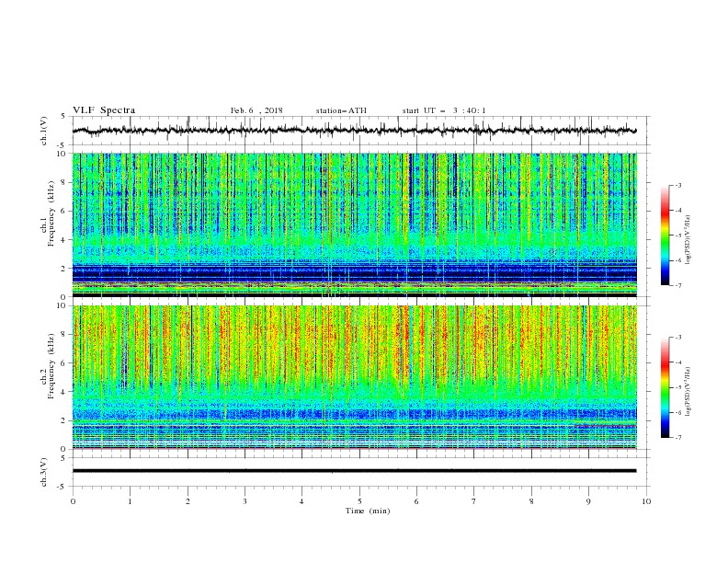Click the ch.1 PSD color bar

pyautogui.click(x=665, y=236)
